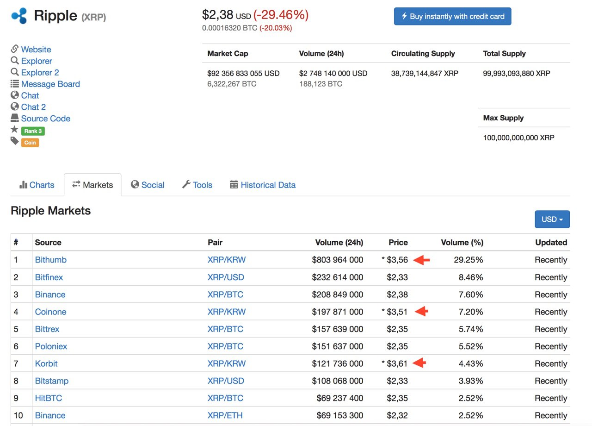Click XRP/KRW pair in Bithumb row

[227, 260]
